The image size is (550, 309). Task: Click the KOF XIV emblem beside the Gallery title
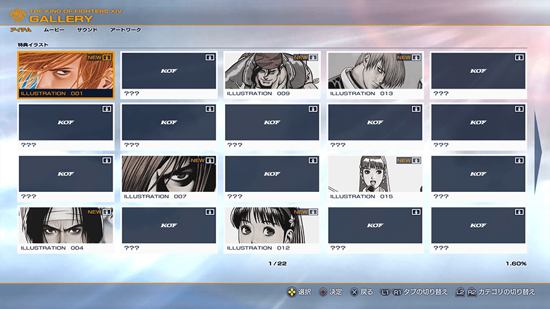tap(18, 14)
